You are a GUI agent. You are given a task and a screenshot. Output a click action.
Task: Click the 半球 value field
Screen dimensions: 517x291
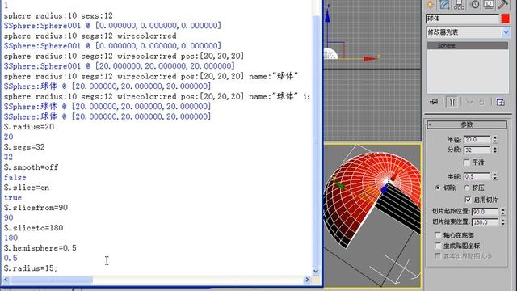coord(477,176)
